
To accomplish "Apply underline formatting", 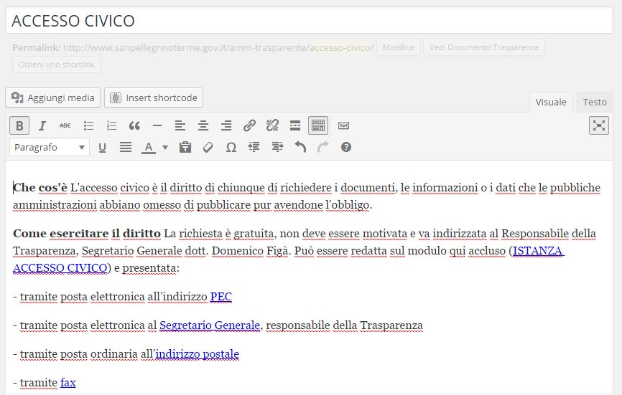I will pos(102,148).
